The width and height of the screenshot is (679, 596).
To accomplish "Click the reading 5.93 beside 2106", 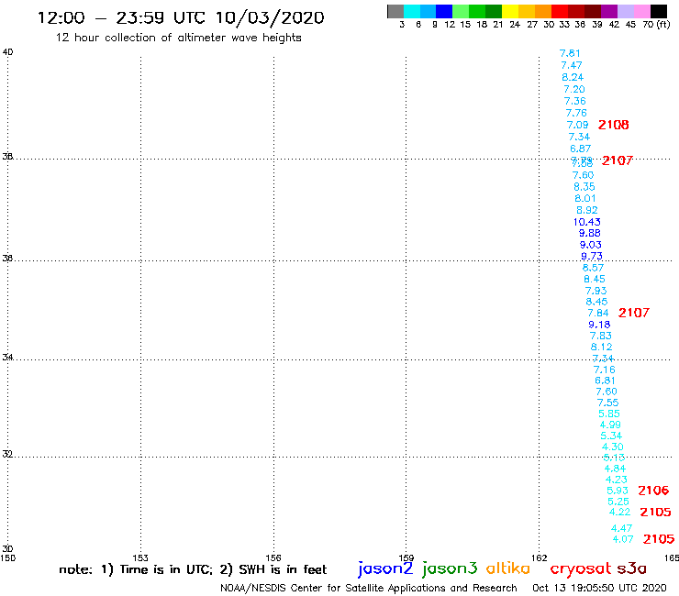I will click(618, 491).
